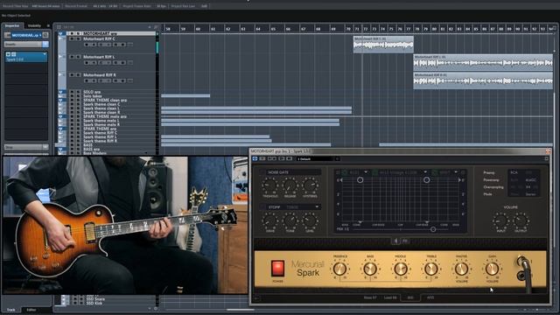Click the edit channel icon beside MOTORHEART name
Image resolution: width=560 pixels, height=315 pixels.
pos(45,35)
